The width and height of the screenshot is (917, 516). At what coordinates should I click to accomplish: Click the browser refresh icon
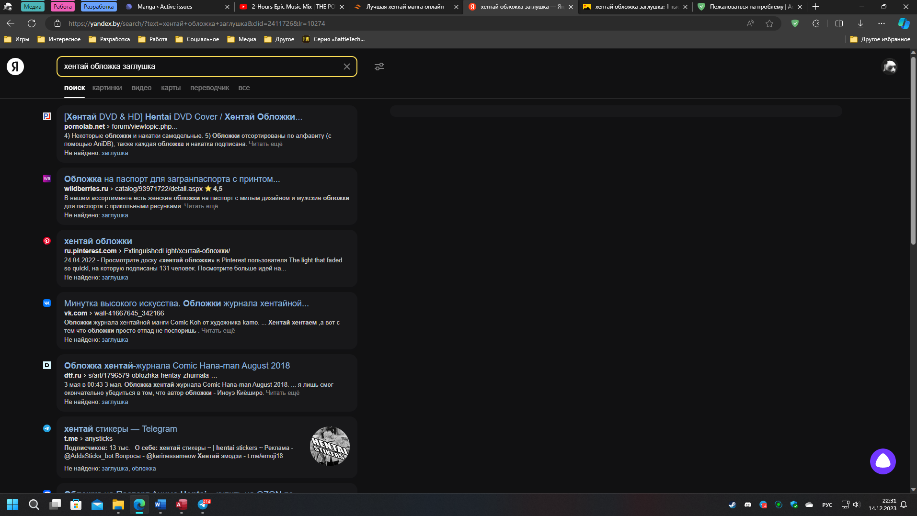[x=32, y=23]
